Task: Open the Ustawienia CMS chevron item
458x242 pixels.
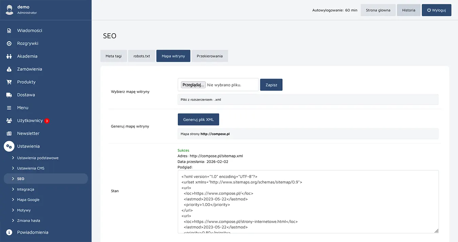Action: (31, 168)
